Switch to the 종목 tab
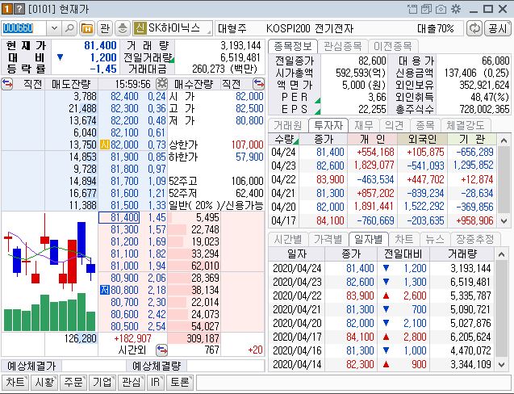Screen dimensions: 514x394 point(424,125)
